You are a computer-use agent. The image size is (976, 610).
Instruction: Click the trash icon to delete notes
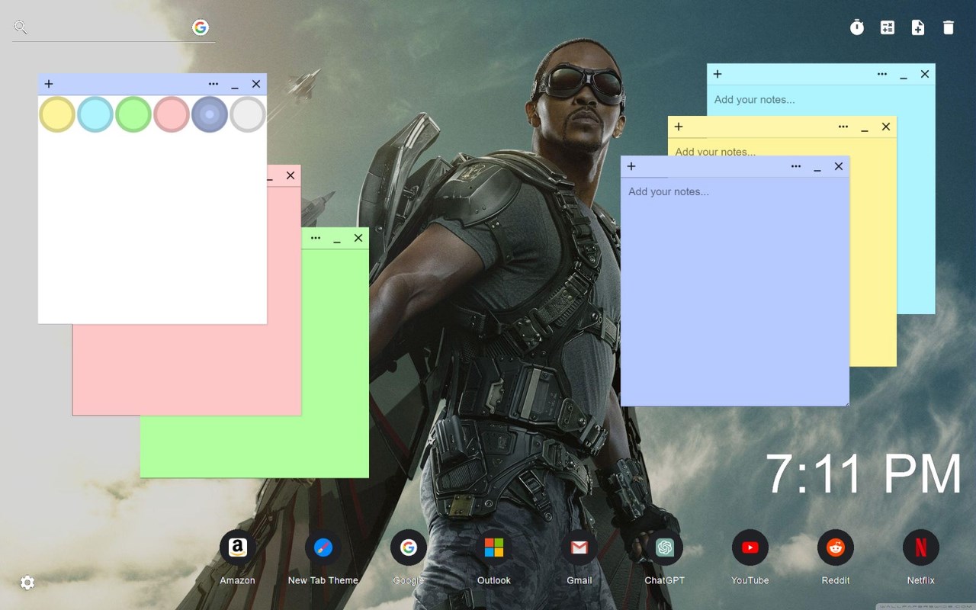(949, 27)
